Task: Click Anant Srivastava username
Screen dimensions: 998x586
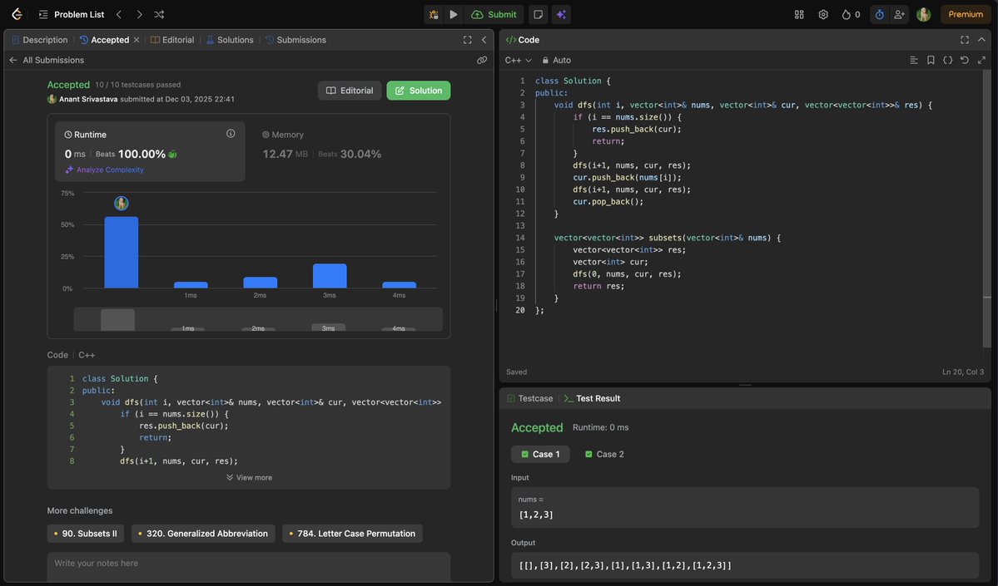Action: [88, 99]
